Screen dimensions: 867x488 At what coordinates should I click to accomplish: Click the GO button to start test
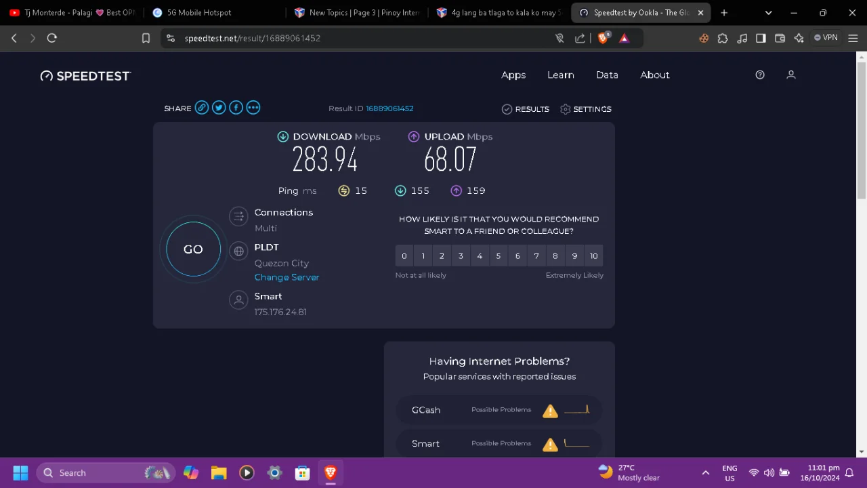[x=193, y=249]
